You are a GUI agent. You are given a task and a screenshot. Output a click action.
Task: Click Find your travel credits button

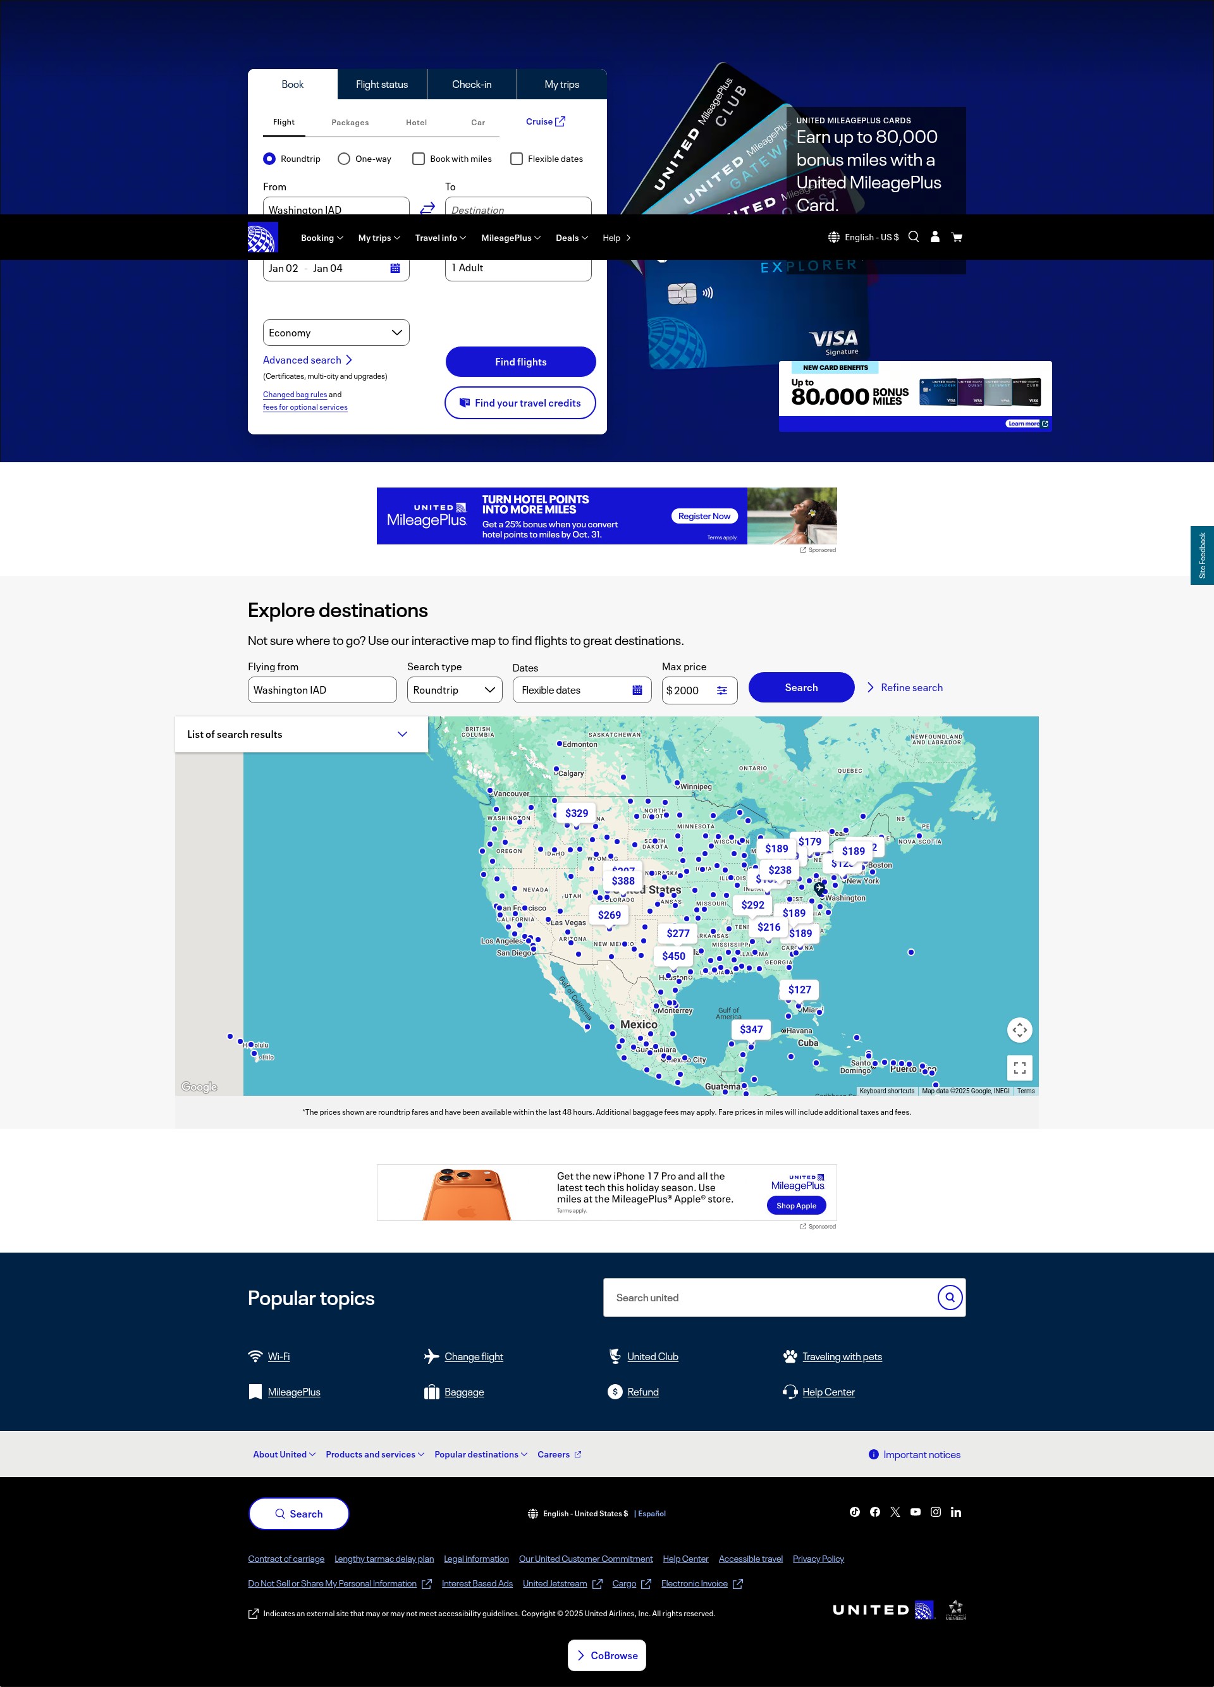point(520,402)
